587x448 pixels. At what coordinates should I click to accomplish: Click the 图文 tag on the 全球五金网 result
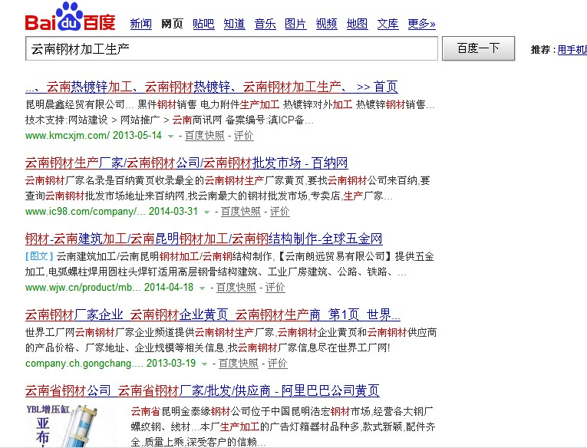(x=39, y=256)
